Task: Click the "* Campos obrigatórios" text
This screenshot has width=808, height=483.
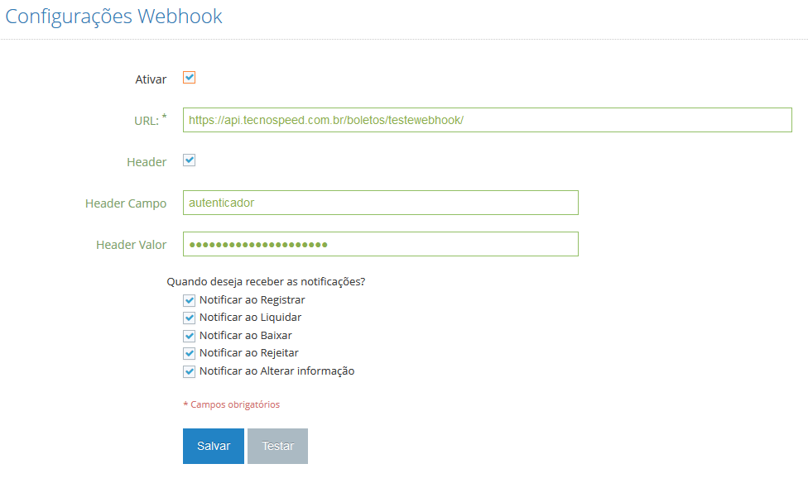Action: [233, 404]
